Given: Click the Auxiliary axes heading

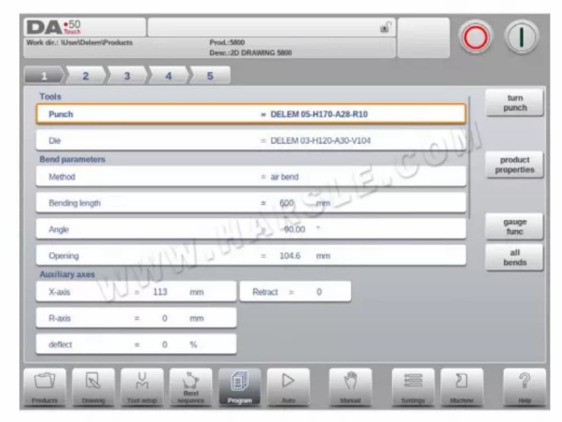Looking at the screenshot, I should (x=67, y=274).
